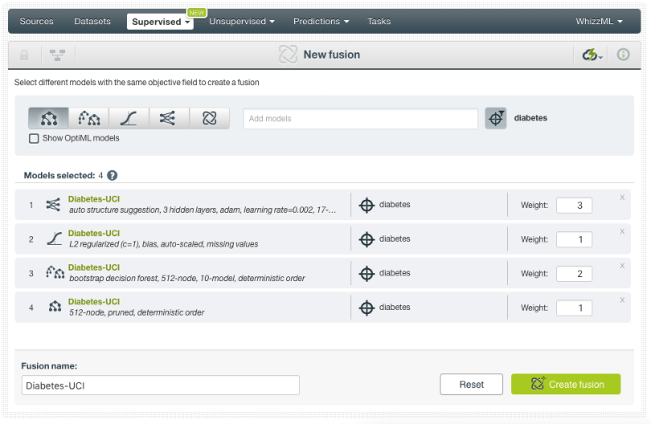Click the weight field of model 2
The image size is (651, 424).
pos(574,239)
